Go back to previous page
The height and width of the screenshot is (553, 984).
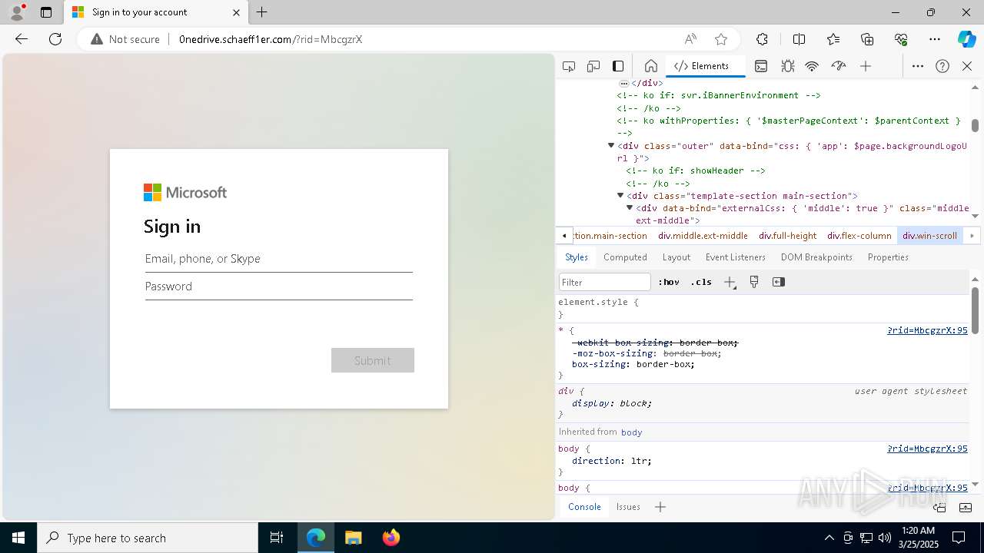pos(22,39)
